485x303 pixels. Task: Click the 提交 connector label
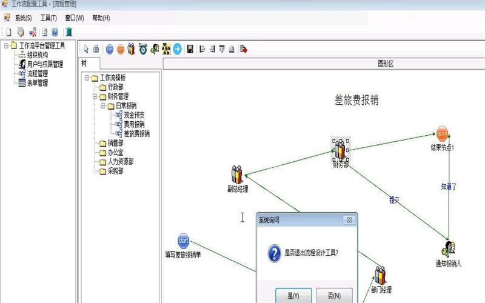pyautogui.click(x=395, y=200)
